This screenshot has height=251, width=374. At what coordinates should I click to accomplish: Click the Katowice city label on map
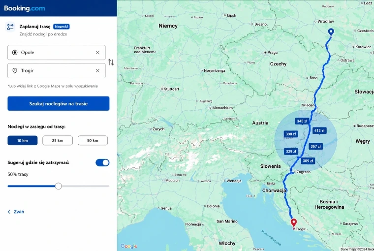pyautogui.click(x=363, y=47)
